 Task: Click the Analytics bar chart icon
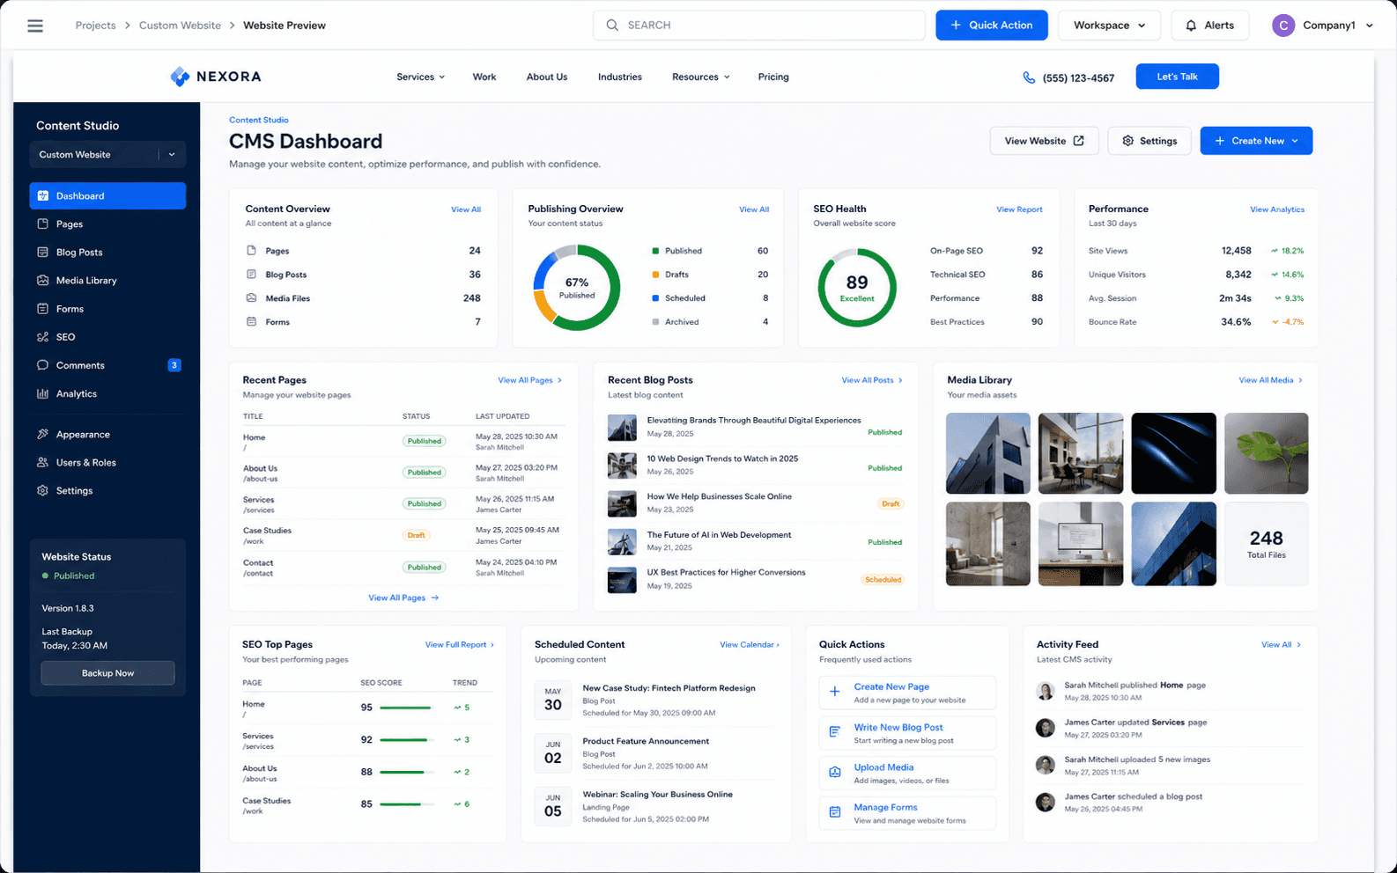[x=42, y=393]
